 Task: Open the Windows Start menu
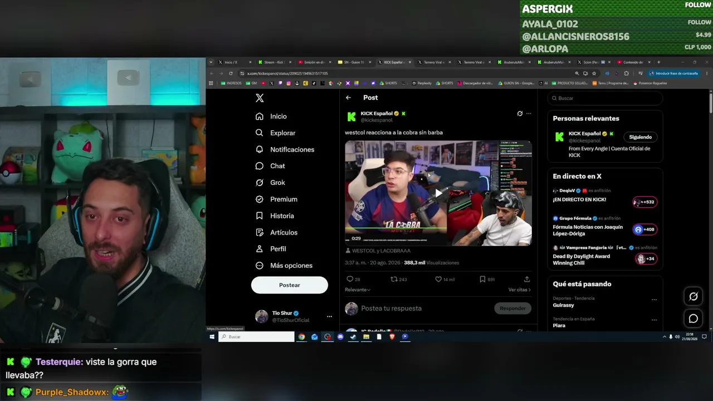pos(212,337)
